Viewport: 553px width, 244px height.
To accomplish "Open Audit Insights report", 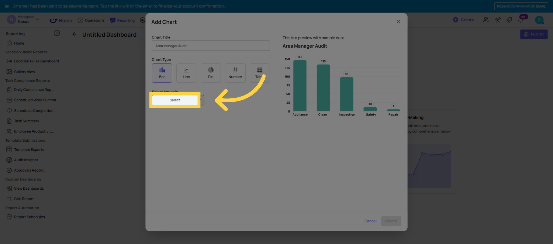I will click(26, 160).
